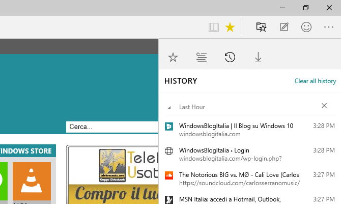Click into the Cerca... search field
341x204 pixels.
point(112,127)
